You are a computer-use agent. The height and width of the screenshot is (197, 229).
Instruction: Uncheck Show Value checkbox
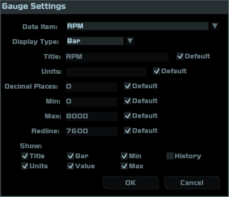71,166
